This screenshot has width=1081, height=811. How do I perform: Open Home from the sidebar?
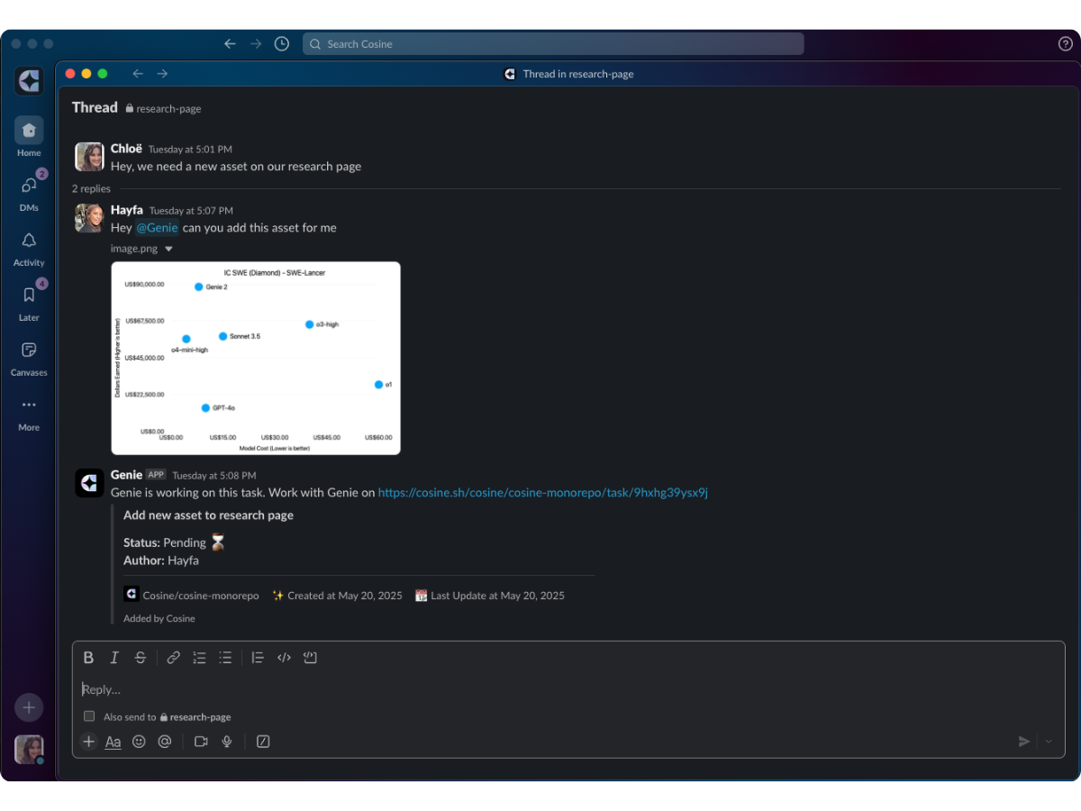pyautogui.click(x=28, y=130)
